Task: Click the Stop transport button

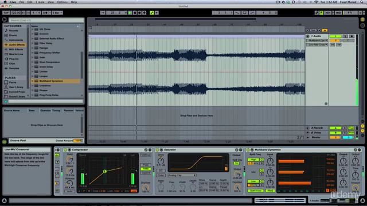Action: coord(135,13)
